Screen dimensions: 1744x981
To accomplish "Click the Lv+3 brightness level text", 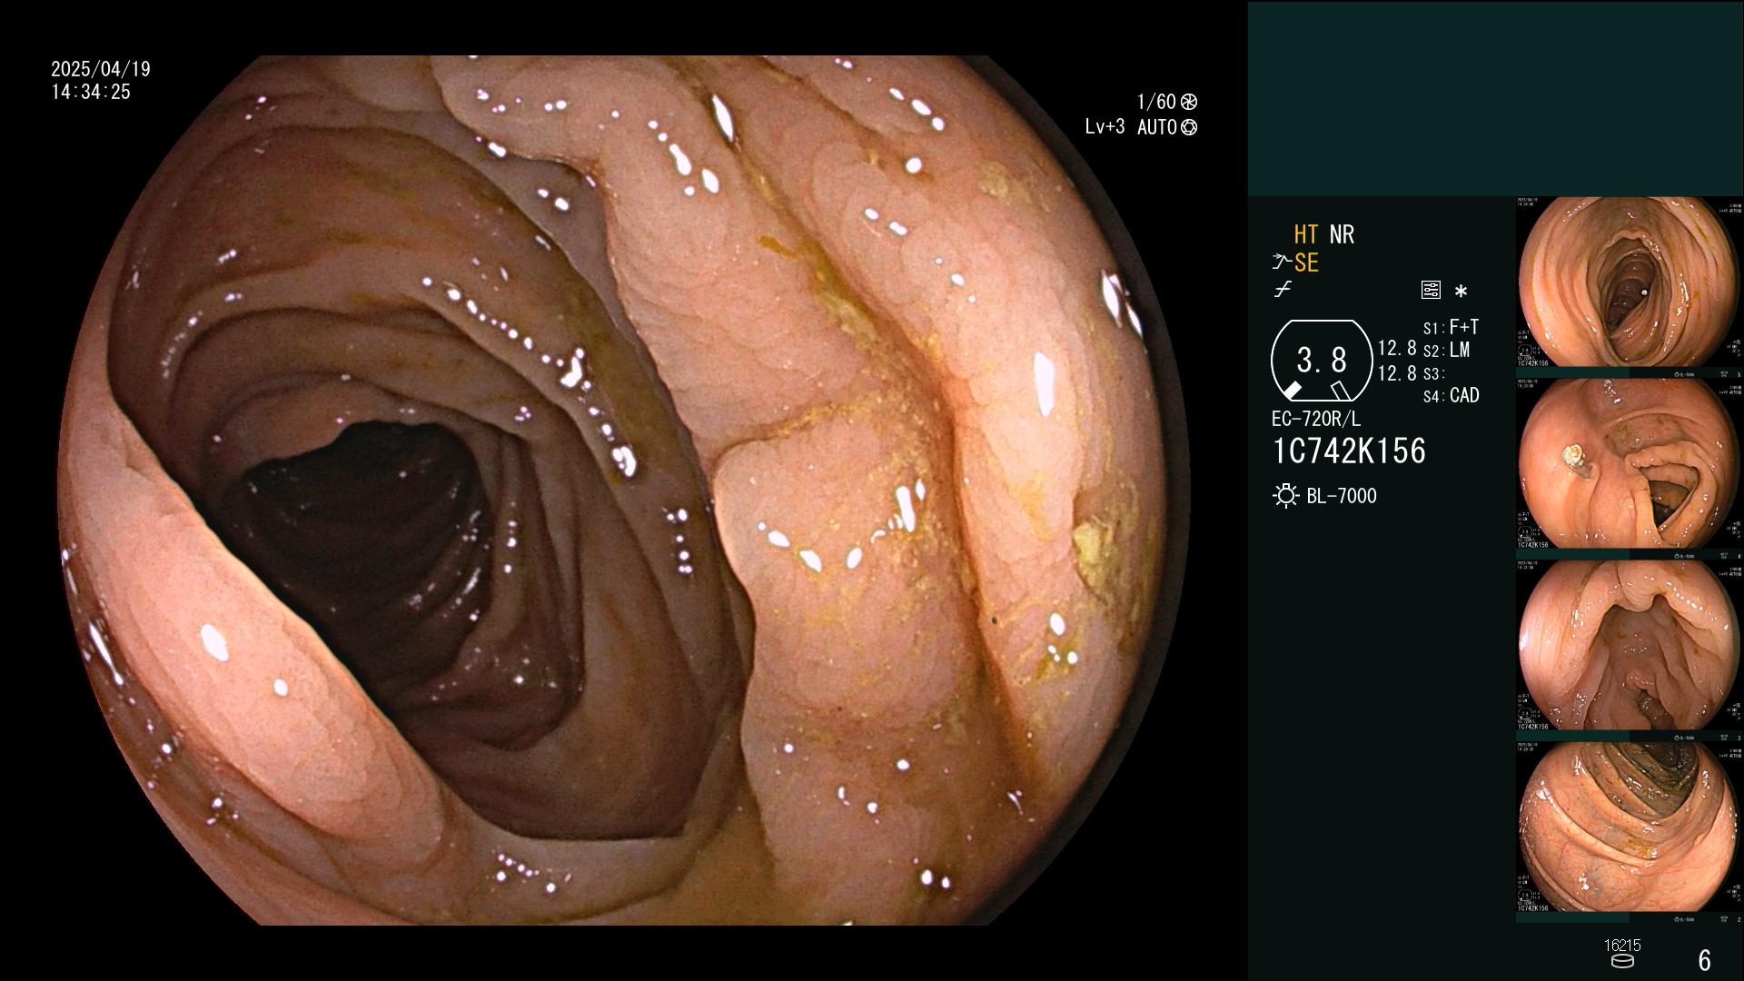I will [x=1105, y=127].
